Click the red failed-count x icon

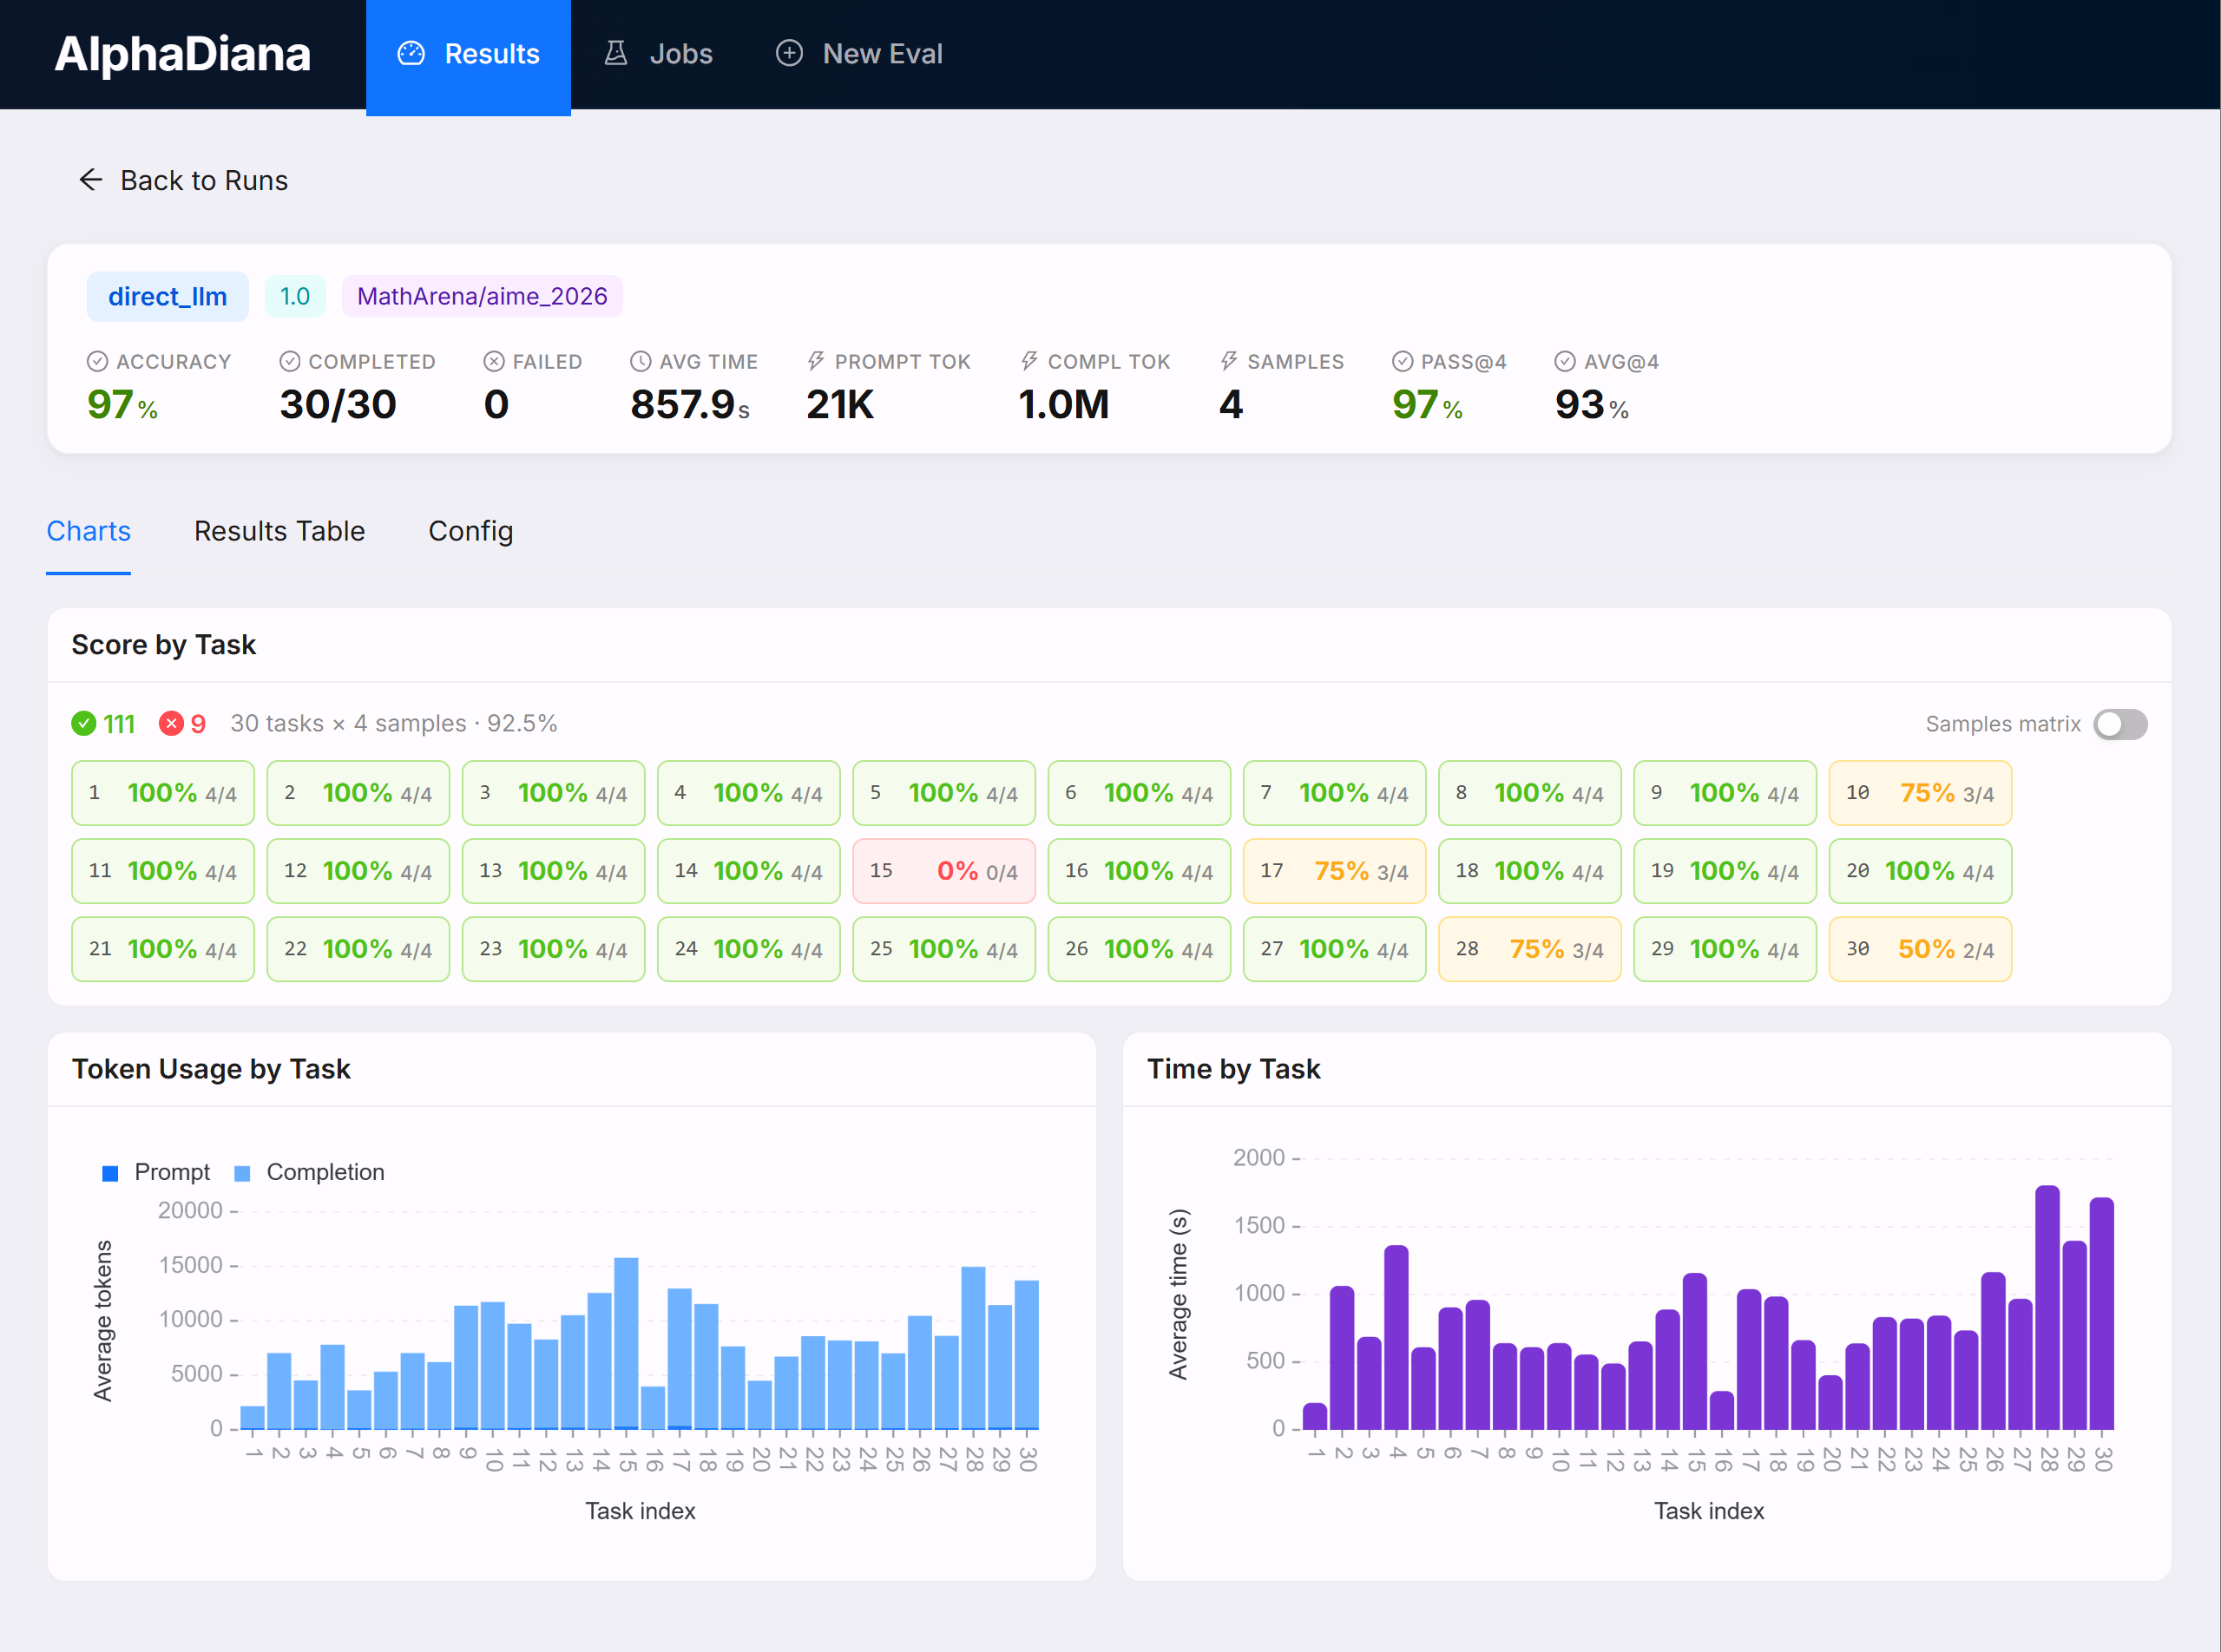(171, 723)
